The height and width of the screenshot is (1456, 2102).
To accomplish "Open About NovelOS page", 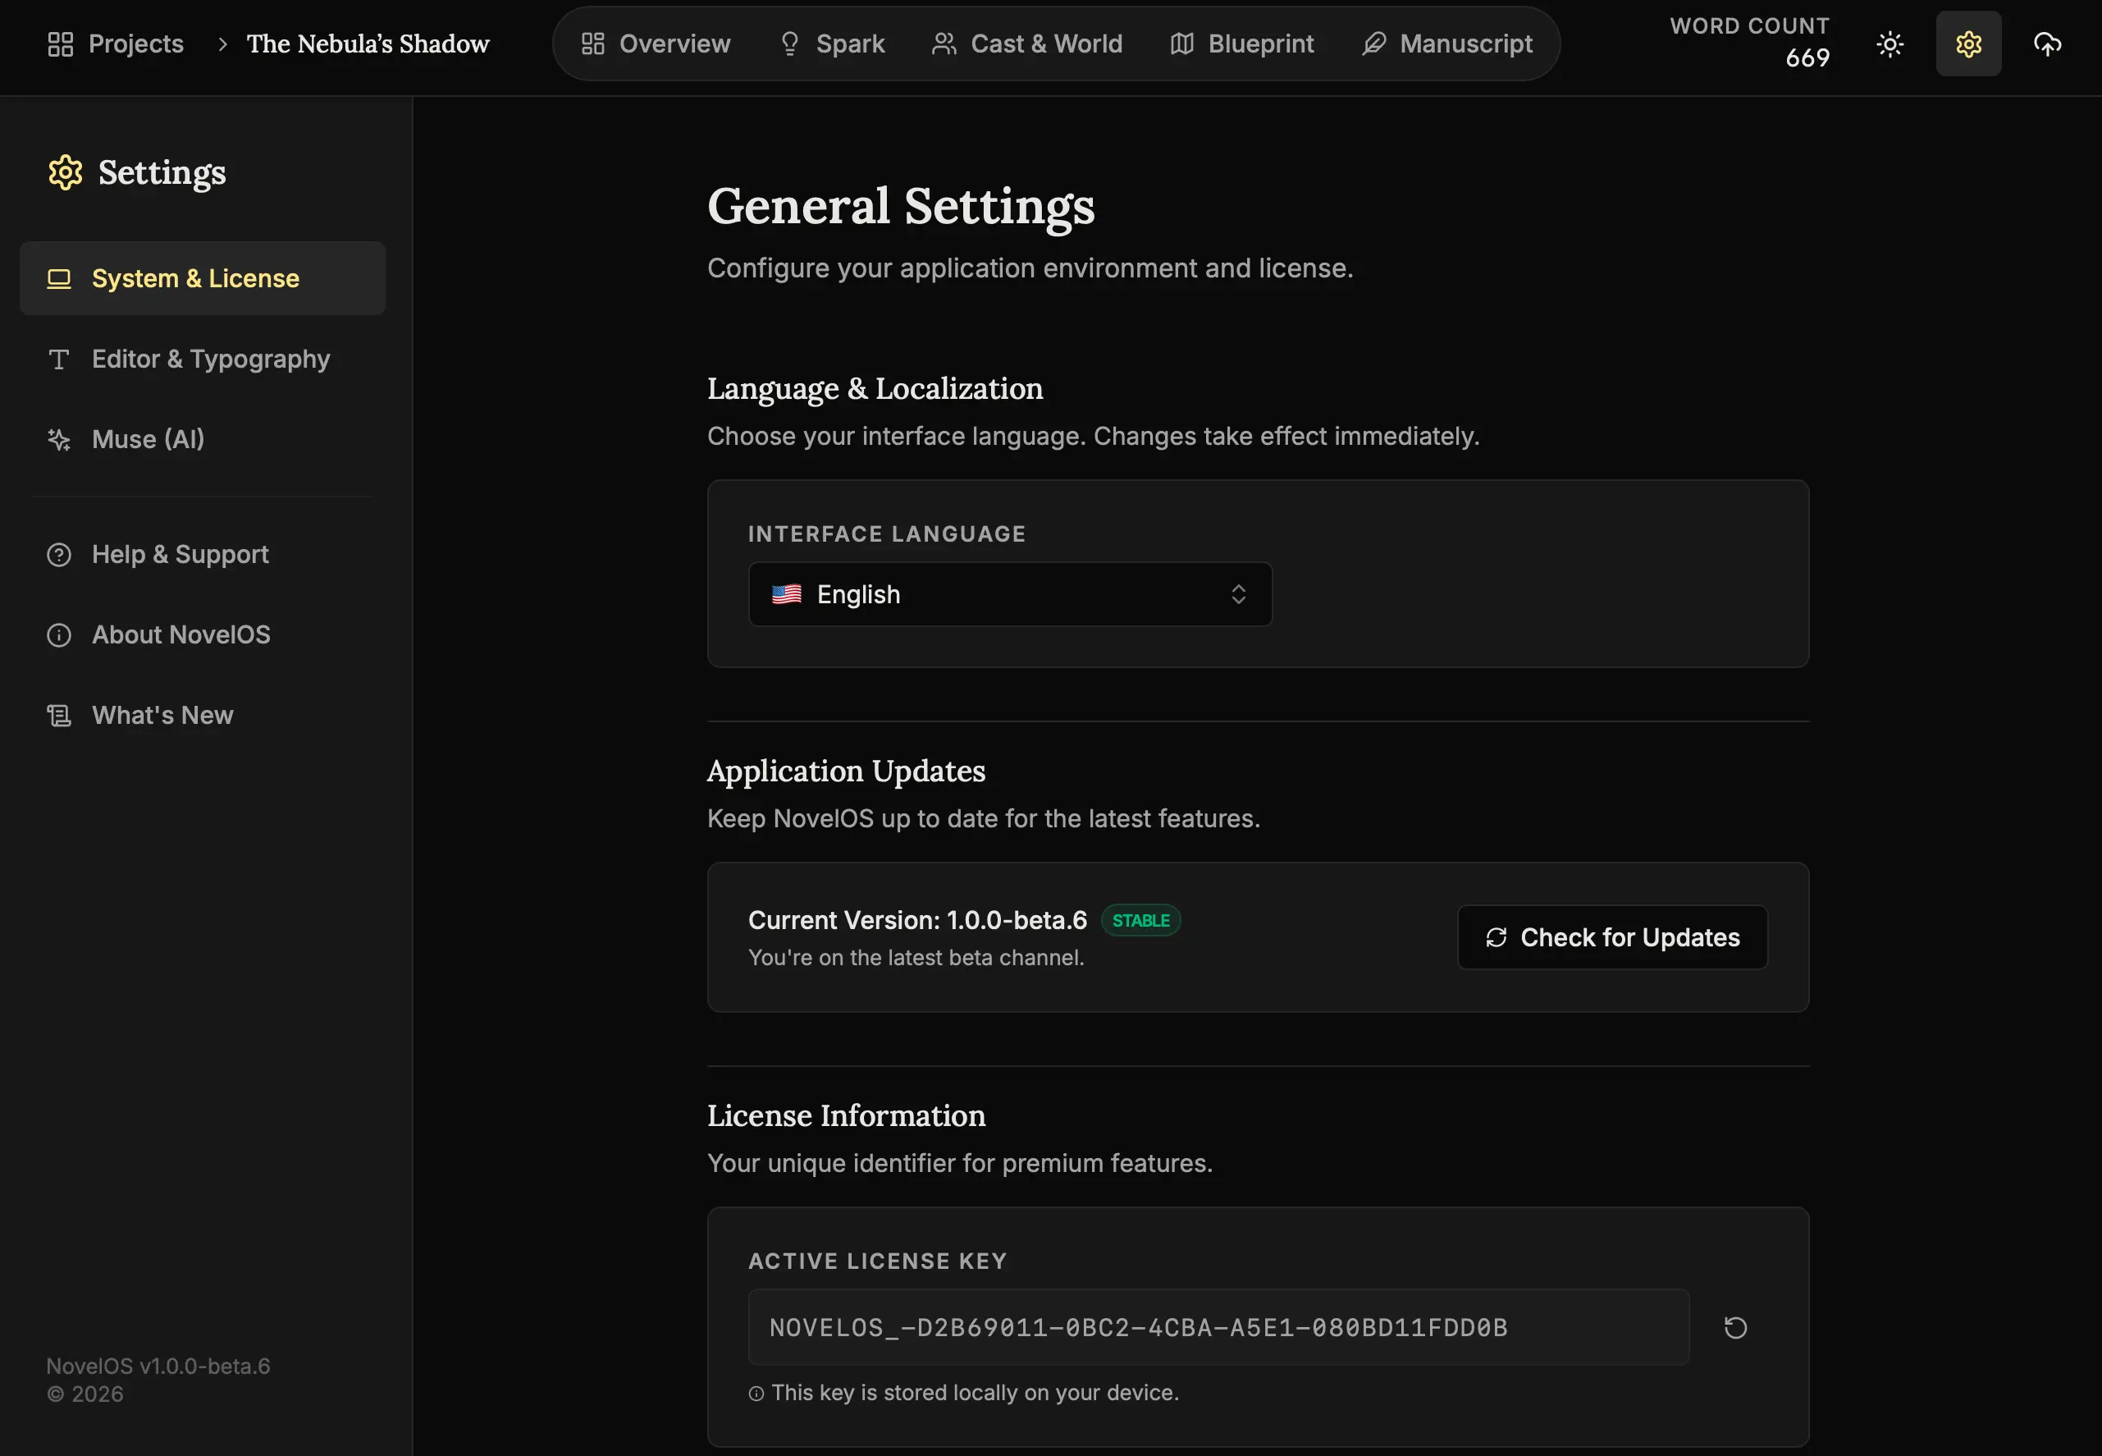I will 180,634.
